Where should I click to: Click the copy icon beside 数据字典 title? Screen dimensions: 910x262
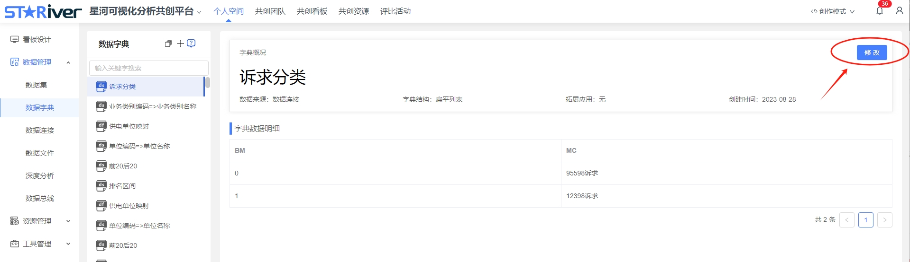pyautogui.click(x=168, y=44)
